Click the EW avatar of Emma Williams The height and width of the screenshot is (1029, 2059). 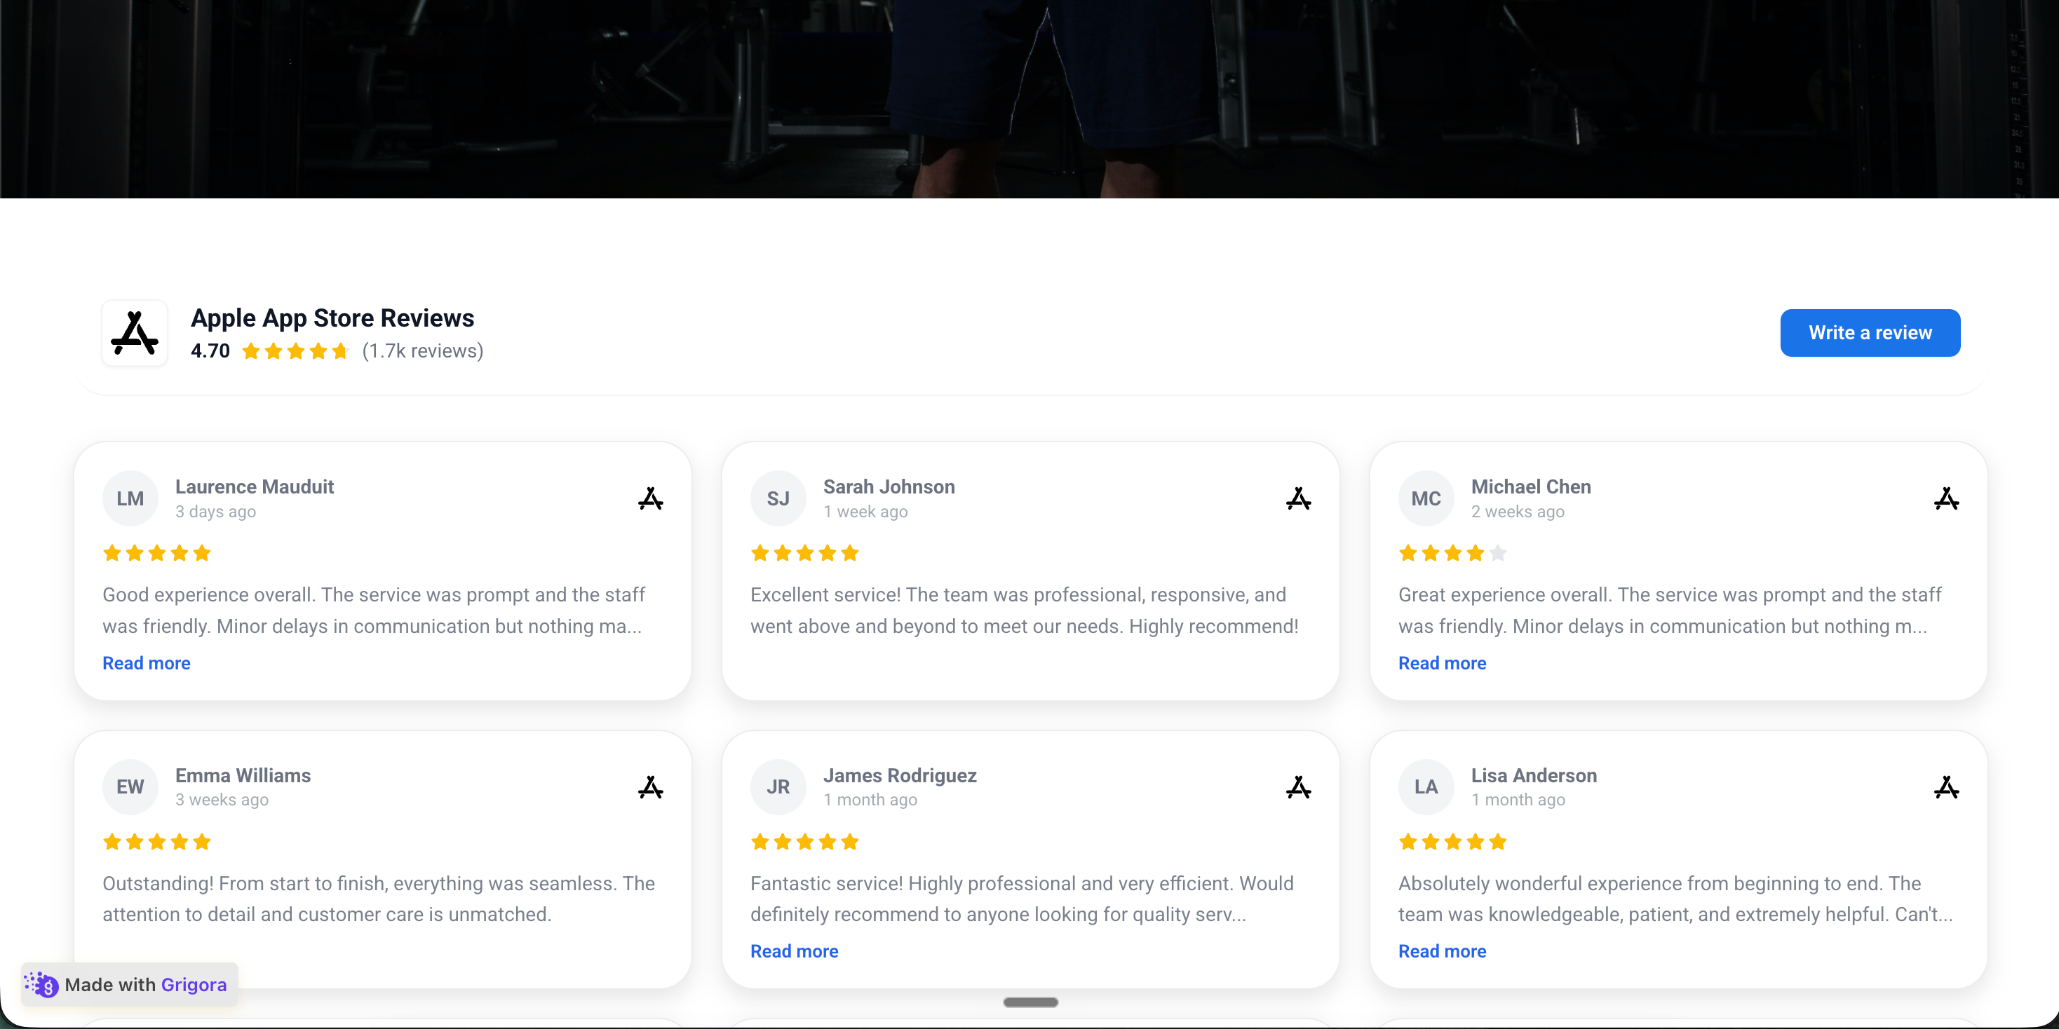[x=130, y=787]
